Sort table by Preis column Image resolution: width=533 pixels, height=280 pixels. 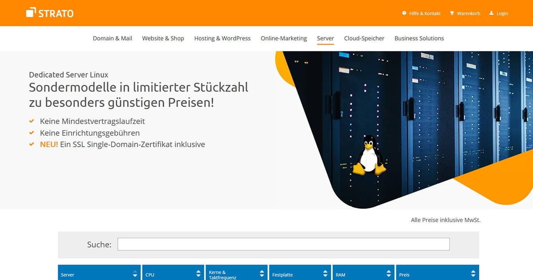click(x=438, y=273)
